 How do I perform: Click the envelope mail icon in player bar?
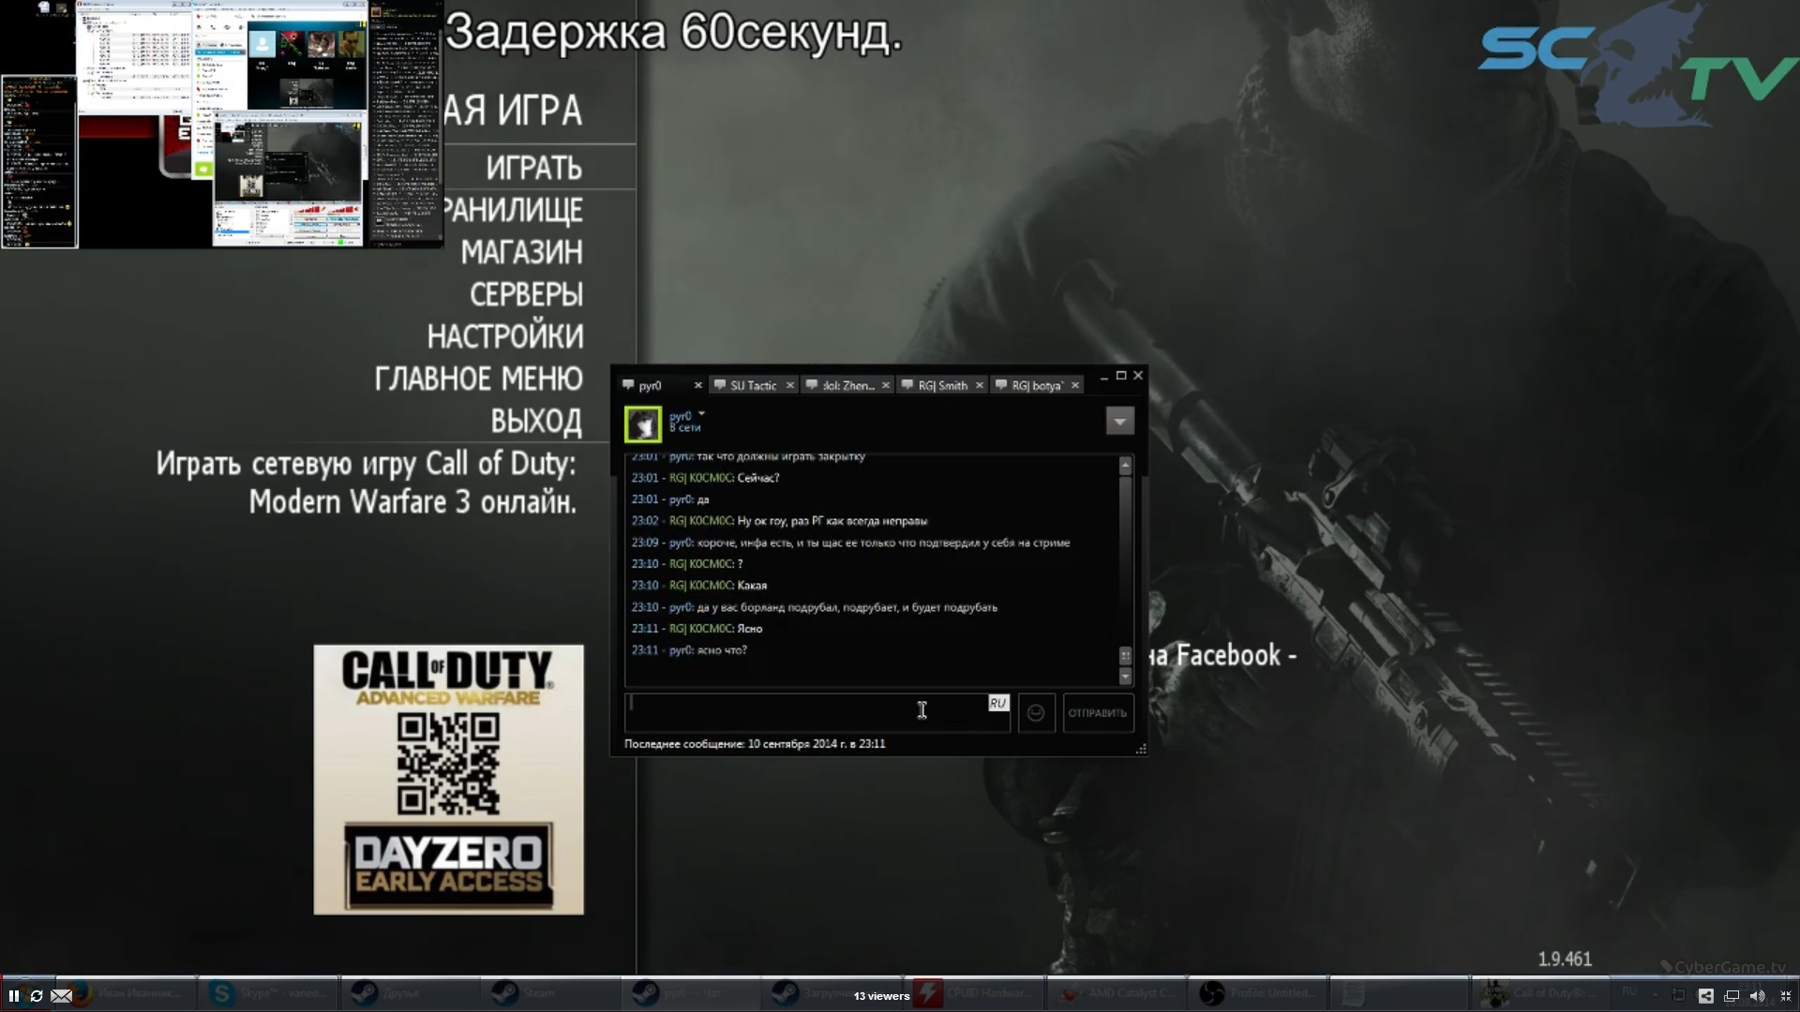pos(61,995)
